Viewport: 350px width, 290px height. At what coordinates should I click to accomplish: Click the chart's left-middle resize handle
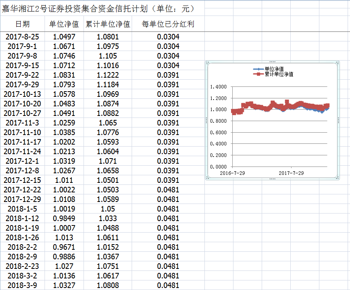click(x=206, y=120)
